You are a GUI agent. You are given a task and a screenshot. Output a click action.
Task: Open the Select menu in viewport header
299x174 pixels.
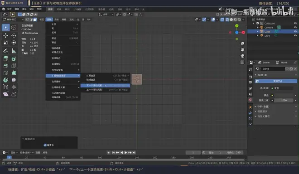49,19
